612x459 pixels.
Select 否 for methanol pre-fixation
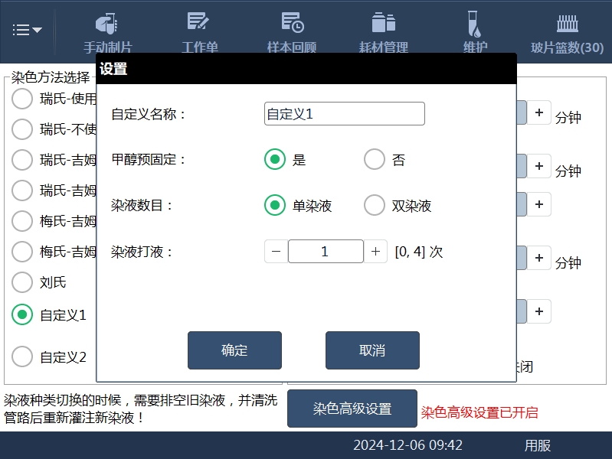(x=375, y=160)
